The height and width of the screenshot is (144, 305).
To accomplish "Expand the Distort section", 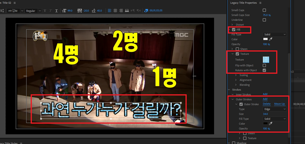I will pyautogui.click(x=232, y=25).
